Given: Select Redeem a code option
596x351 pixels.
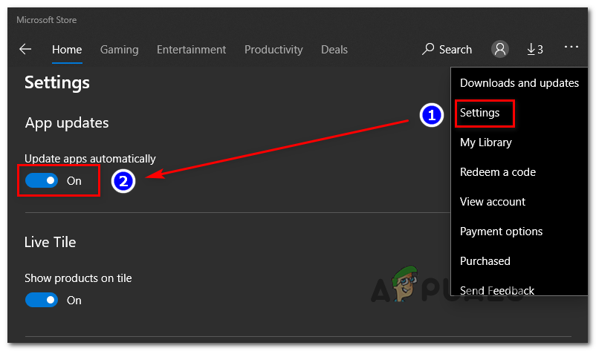Looking at the screenshot, I should 498,172.
